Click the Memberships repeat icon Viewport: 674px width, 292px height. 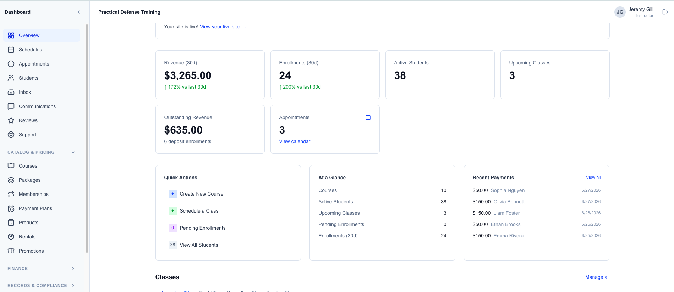11,194
